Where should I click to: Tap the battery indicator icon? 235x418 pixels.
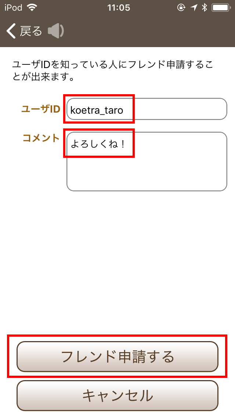(x=221, y=8)
